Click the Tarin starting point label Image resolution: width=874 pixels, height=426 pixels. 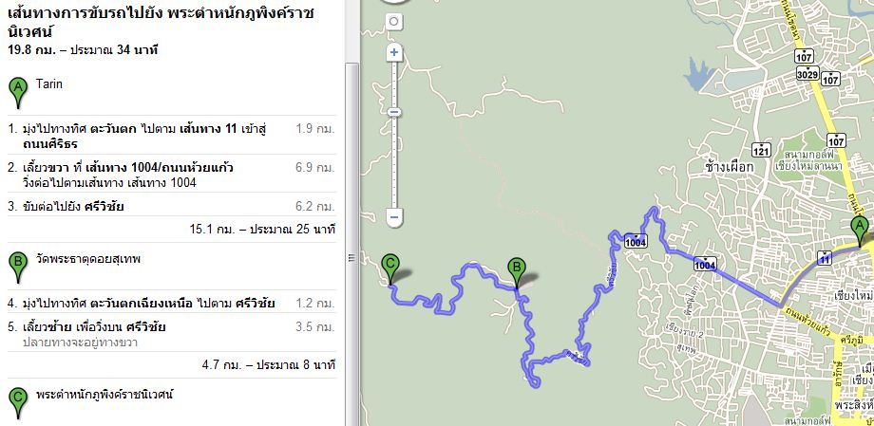click(49, 84)
